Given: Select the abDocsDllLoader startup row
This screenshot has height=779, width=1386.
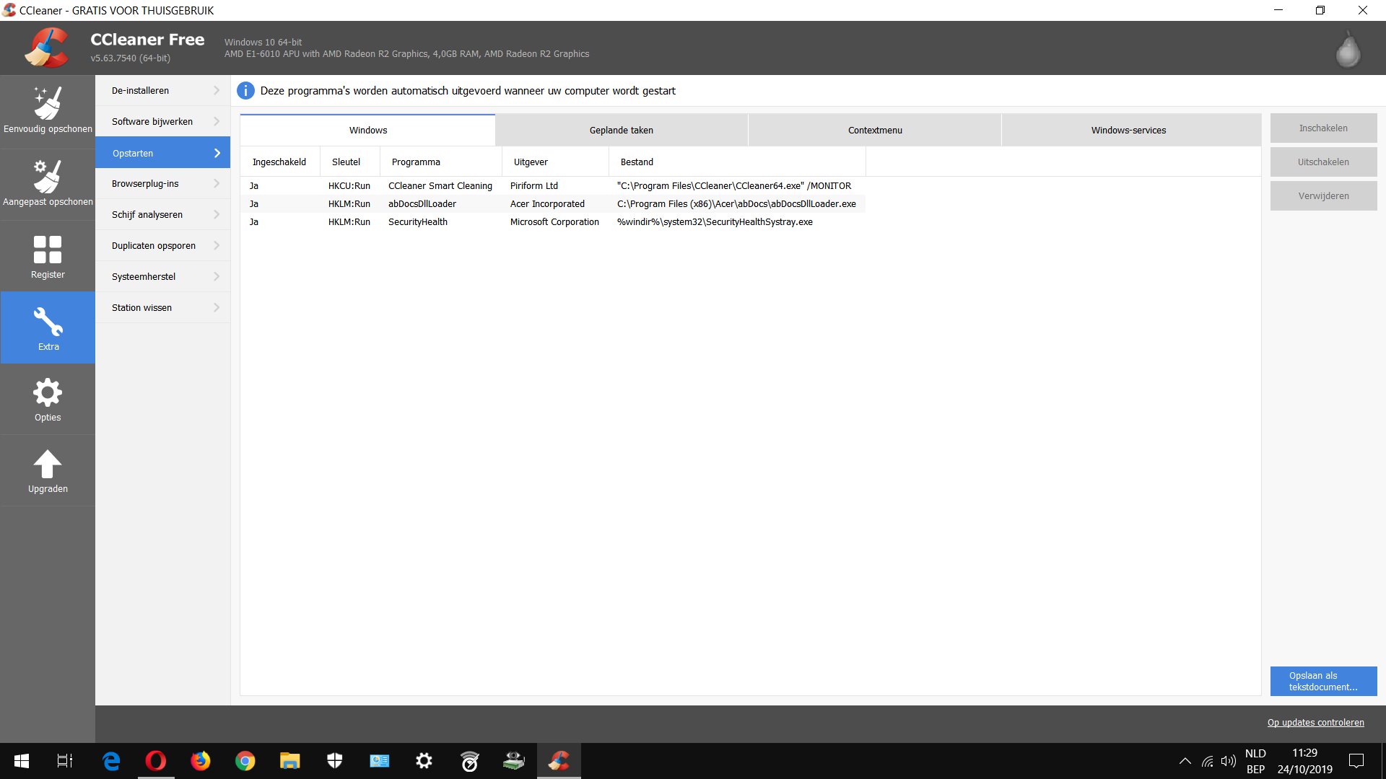Looking at the screenshot, I should (553, 203).
